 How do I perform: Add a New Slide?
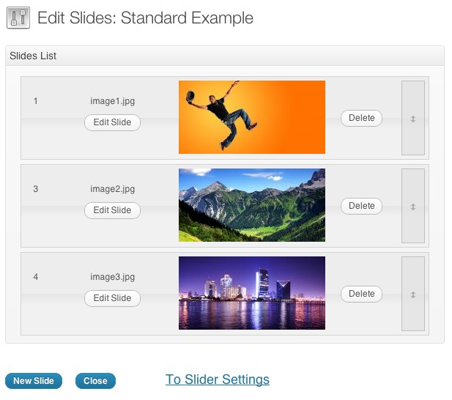coord(34,381)
